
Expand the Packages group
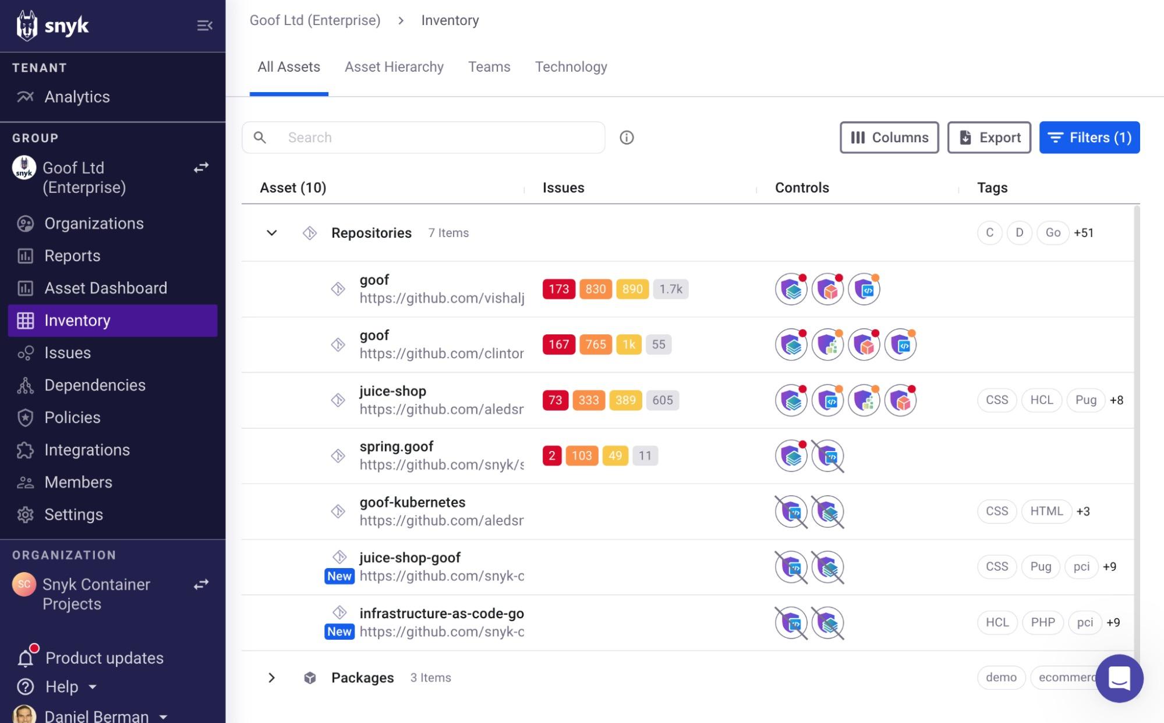click(271, 678)
